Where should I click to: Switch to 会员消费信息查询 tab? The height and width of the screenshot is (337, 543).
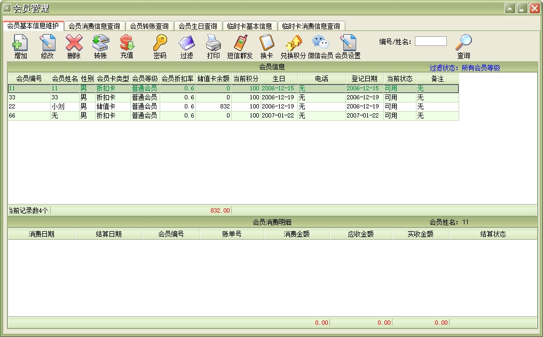(95, 26)
